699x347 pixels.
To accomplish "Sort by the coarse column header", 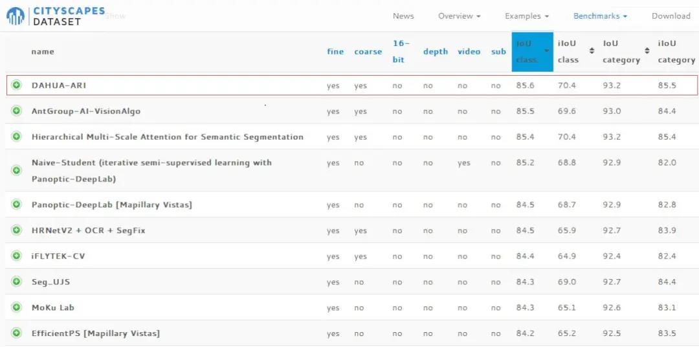I will [368, 52].
